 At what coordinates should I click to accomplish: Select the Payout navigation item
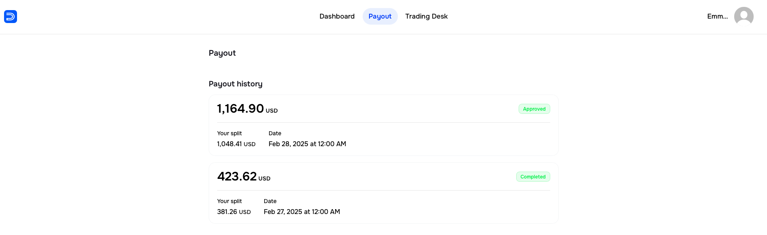pyautogui.click(x=380, y=16)
